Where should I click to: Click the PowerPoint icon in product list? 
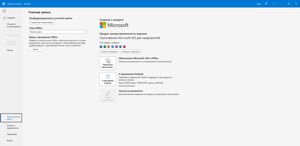[x=109, y=47]
